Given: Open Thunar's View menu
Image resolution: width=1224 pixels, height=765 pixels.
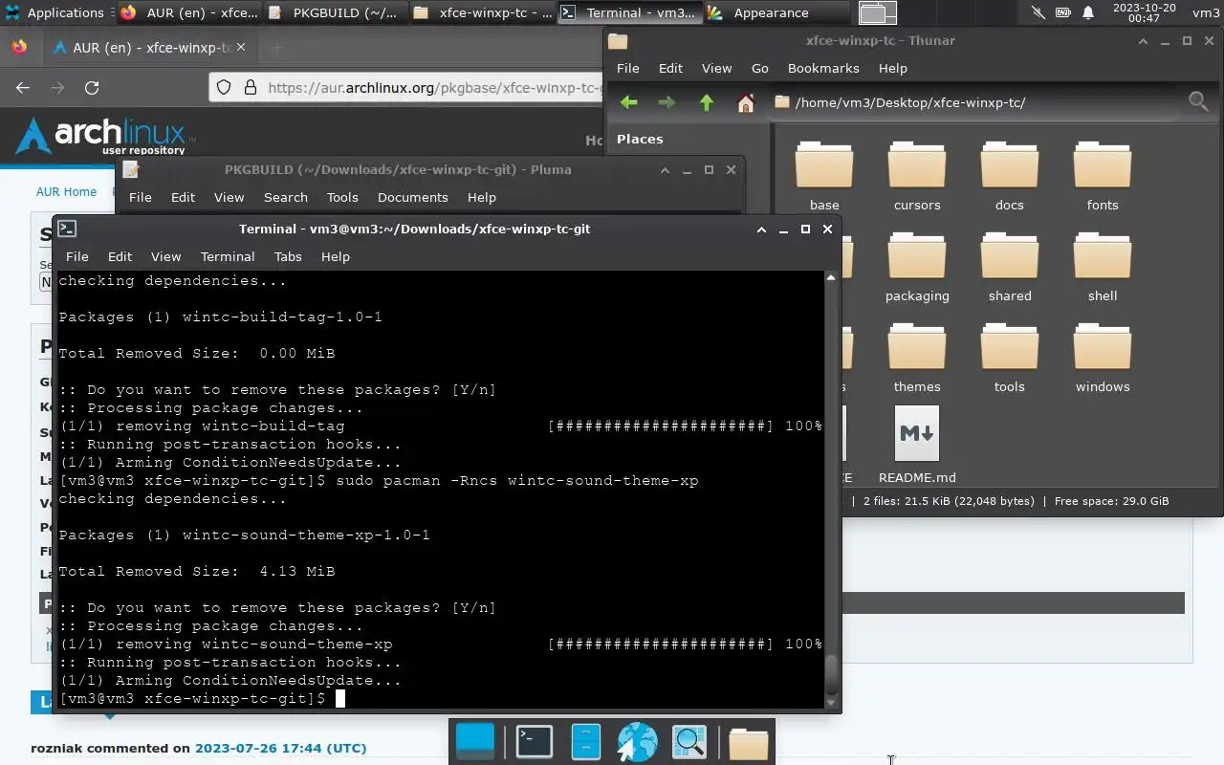Looking at the screenshot, I should point(716,68).
